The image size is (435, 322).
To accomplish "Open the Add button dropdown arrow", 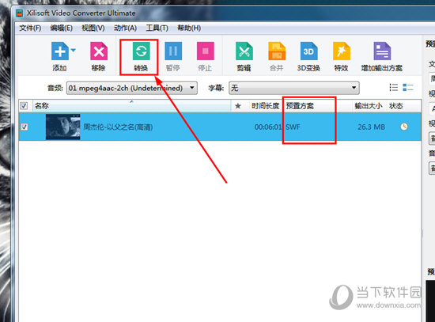I will (74, 51).
